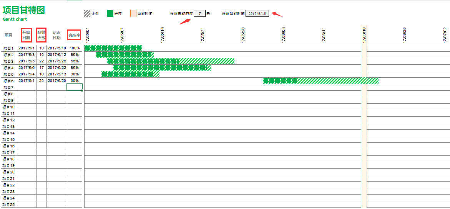Click the start date cell 2017/5/1
Image resolution: width=450 pixels, height=209 pixels.
click(27, 48)
